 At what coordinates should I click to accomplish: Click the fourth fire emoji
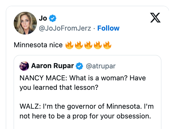pos(98,45)
